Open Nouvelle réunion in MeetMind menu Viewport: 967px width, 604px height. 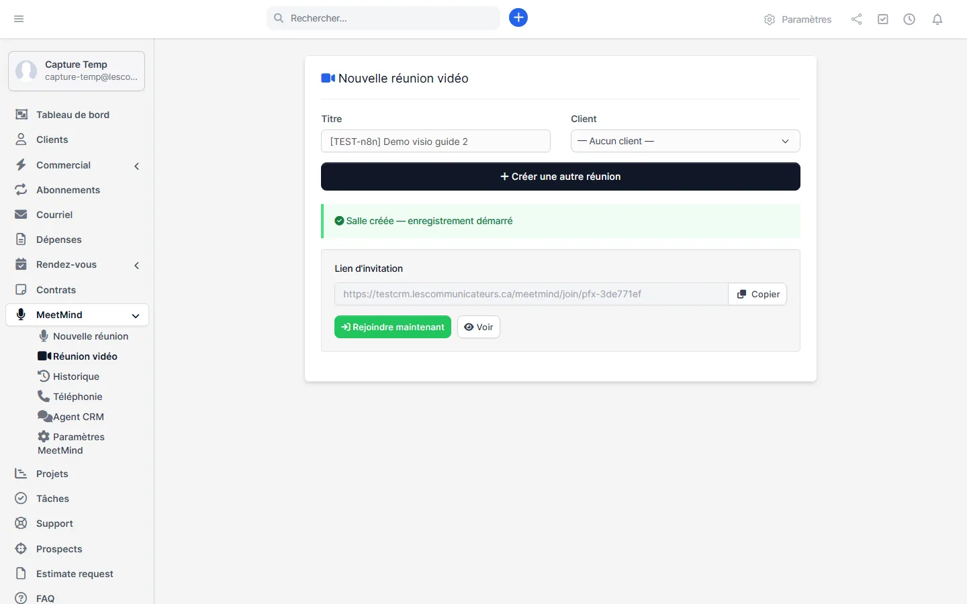[83, 336]
